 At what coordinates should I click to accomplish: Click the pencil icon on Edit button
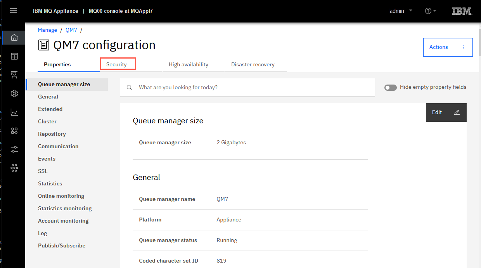point(457,112)
